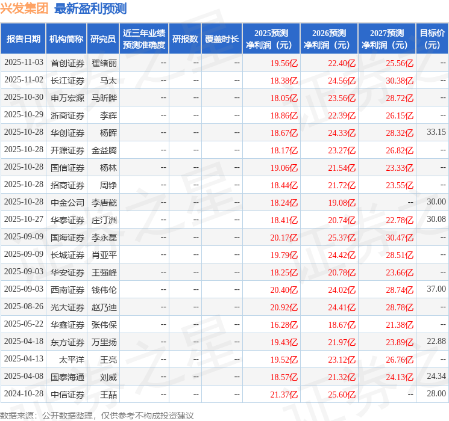Select the 覆盖时长 column header

222,39
